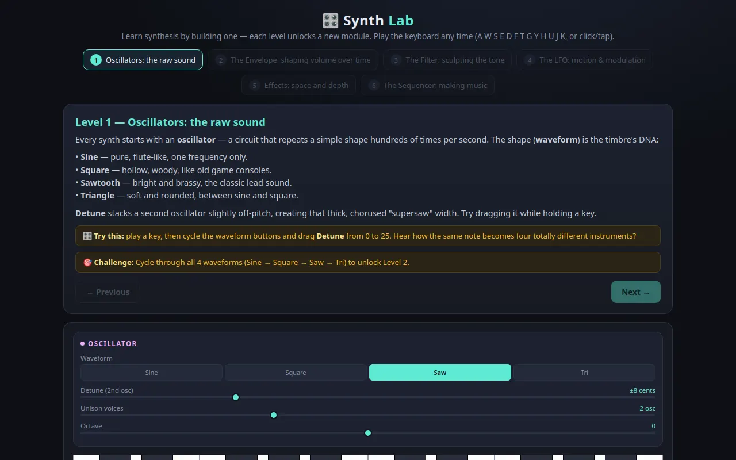The width and height of the screenshot is (736, 460).
Task: Click the Sawtooth bullet description line
Action: point(183,183)
